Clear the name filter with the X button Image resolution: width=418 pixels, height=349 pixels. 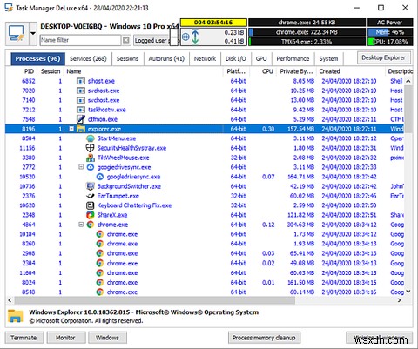[126, 40]
